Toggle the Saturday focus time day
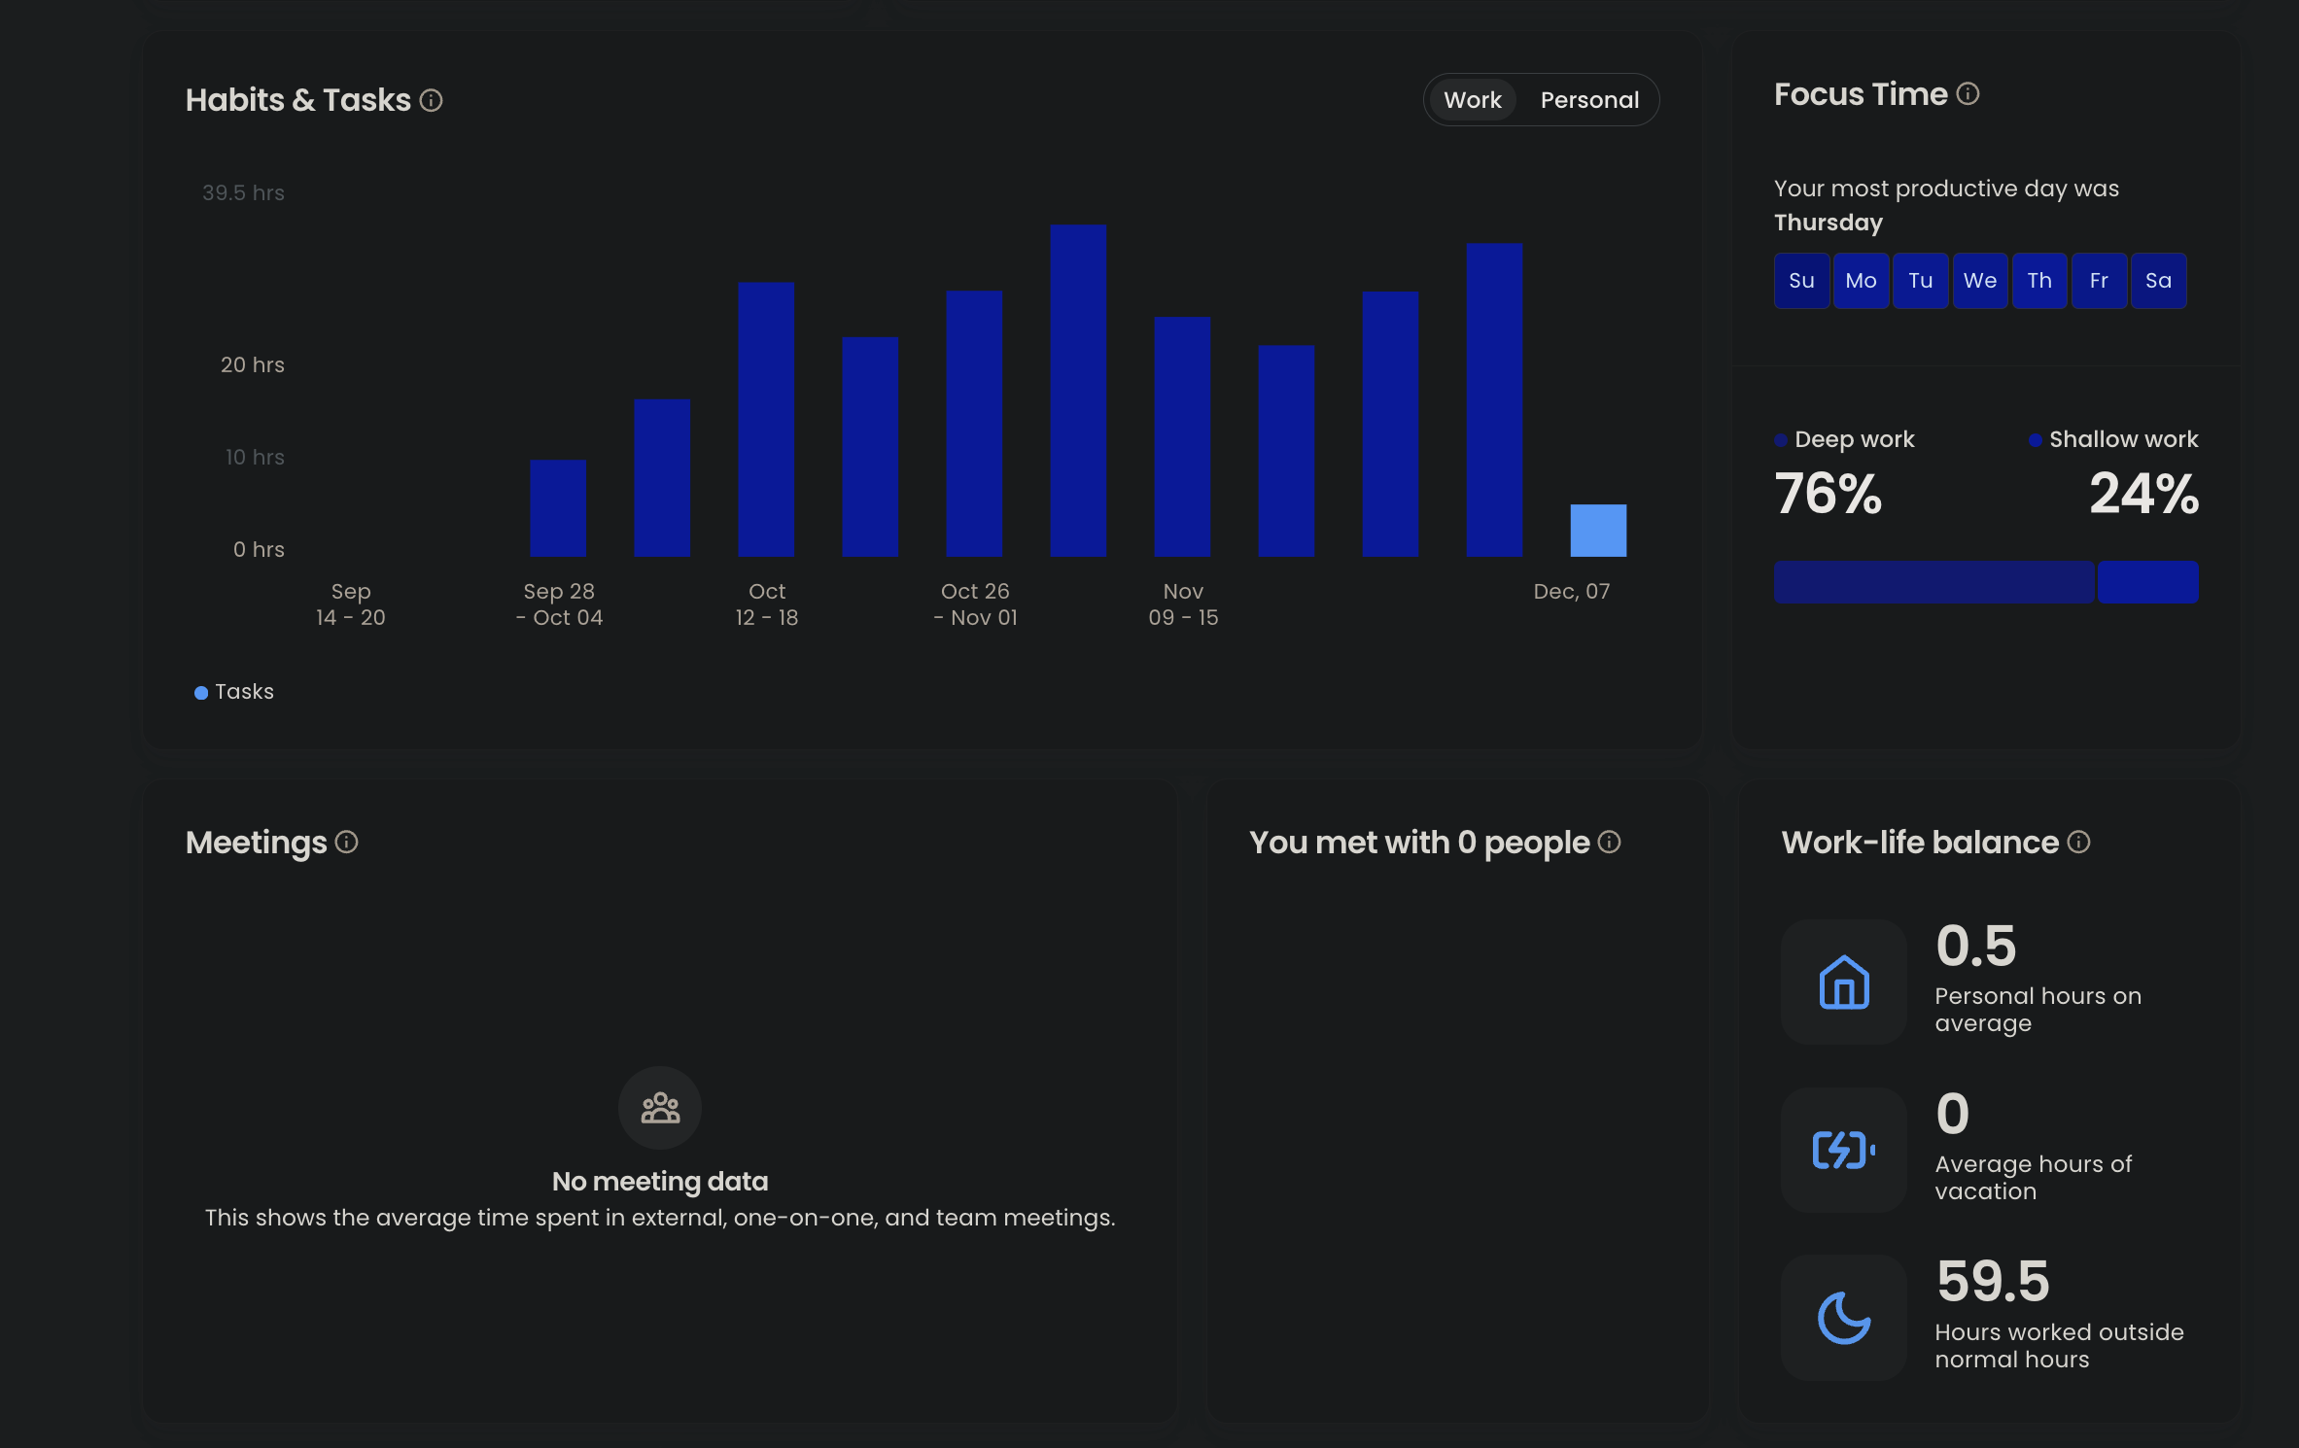2299x1448 pixels. pos(2159,280)
